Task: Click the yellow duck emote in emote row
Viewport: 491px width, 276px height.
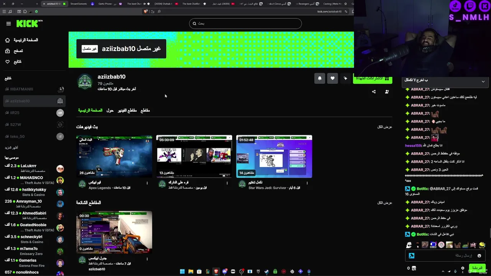Action: [x=482, y=245]
